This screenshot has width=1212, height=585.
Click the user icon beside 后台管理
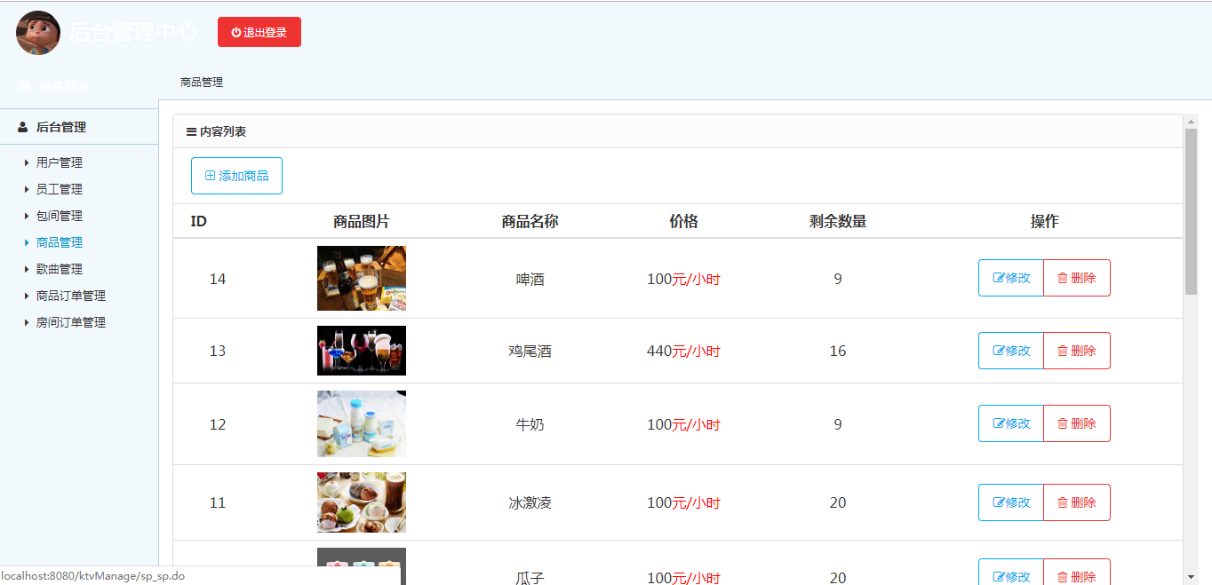pos(23,127)
